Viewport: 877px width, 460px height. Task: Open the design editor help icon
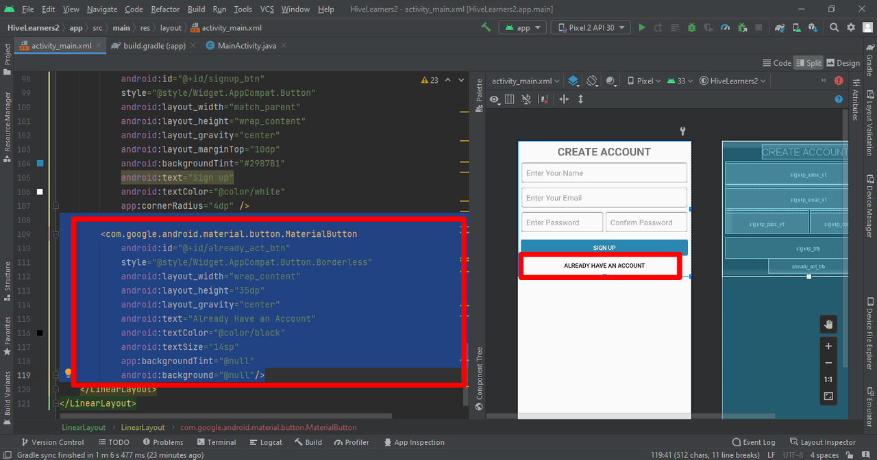pos(839,99)
